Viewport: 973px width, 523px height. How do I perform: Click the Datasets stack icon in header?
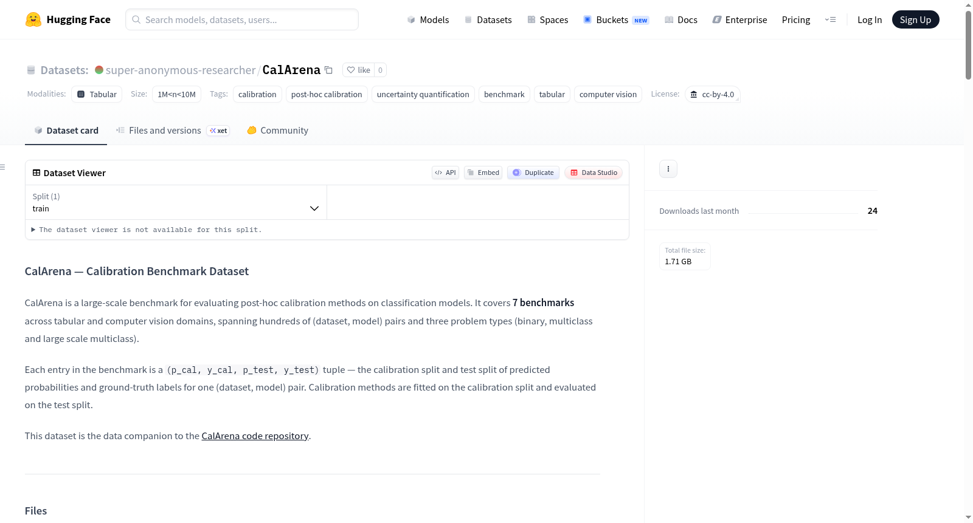(31, 70)
